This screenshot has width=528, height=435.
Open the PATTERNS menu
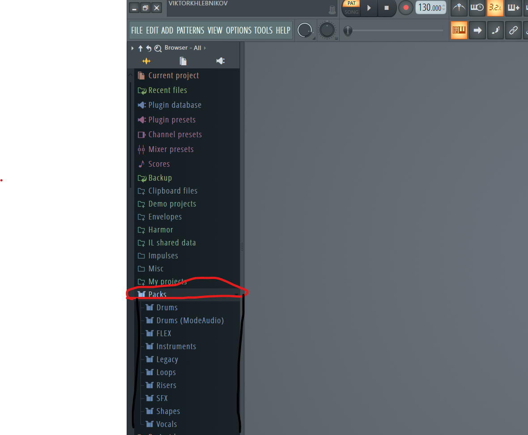click(x=190, y=30)
